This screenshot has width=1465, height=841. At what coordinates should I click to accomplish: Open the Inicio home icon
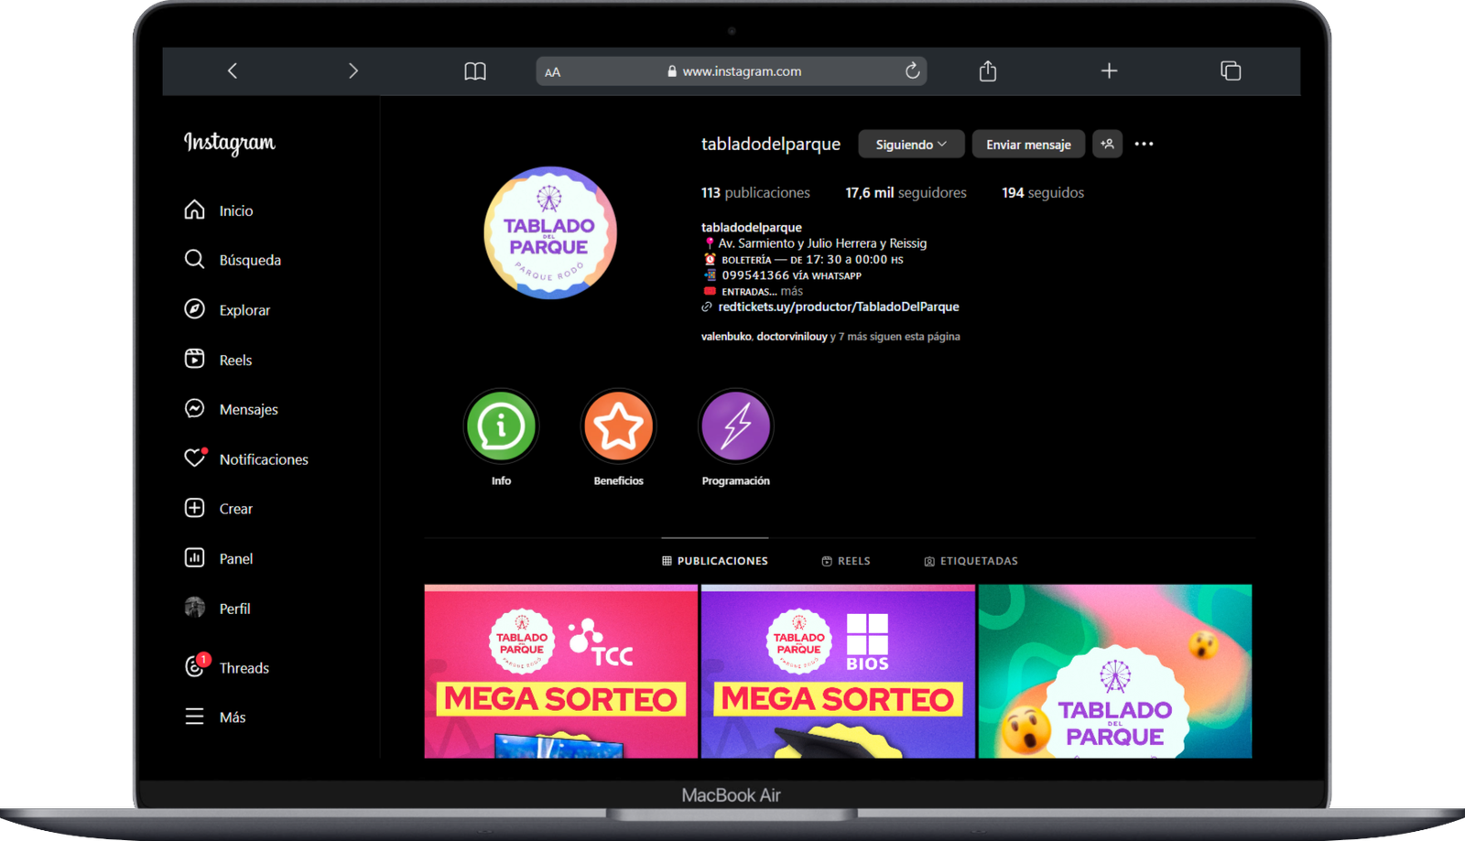(194, 210)
